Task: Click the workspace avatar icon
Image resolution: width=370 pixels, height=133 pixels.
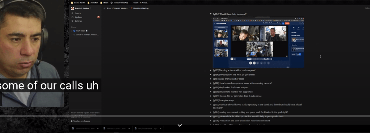Action: click(x=72, y=8)
